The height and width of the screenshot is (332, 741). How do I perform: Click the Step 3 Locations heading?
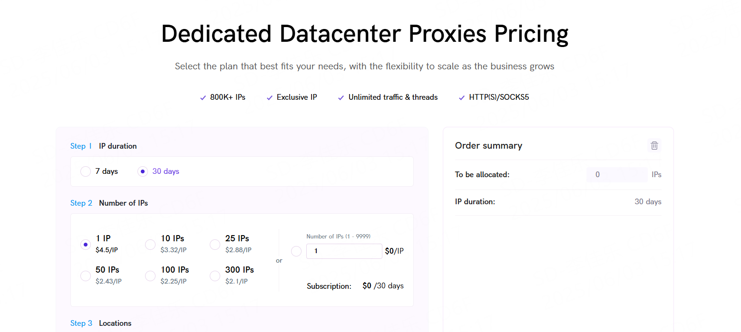(x=101, y=323)
